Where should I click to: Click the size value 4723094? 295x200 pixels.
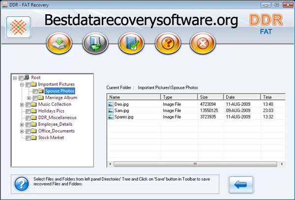(208, 104)
